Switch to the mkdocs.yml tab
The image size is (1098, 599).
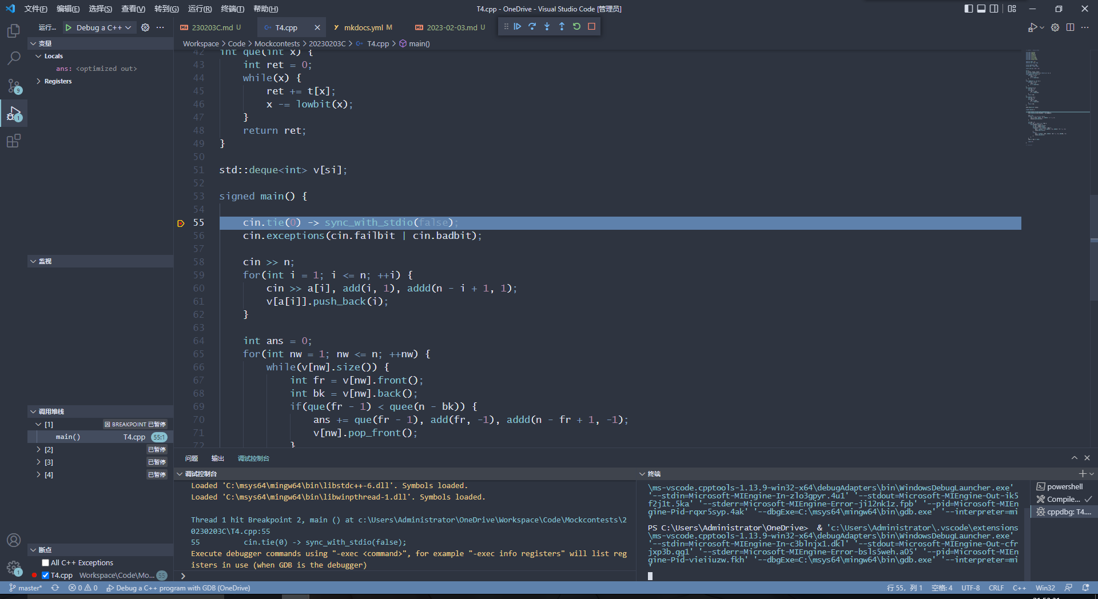[363, 27]
